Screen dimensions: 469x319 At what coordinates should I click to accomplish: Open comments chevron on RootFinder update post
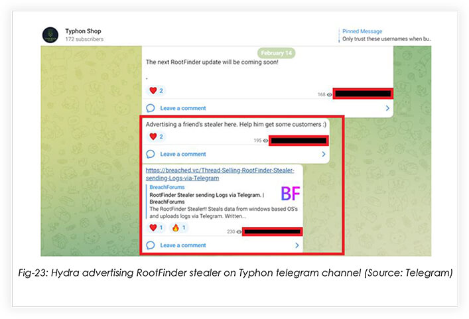387,108
